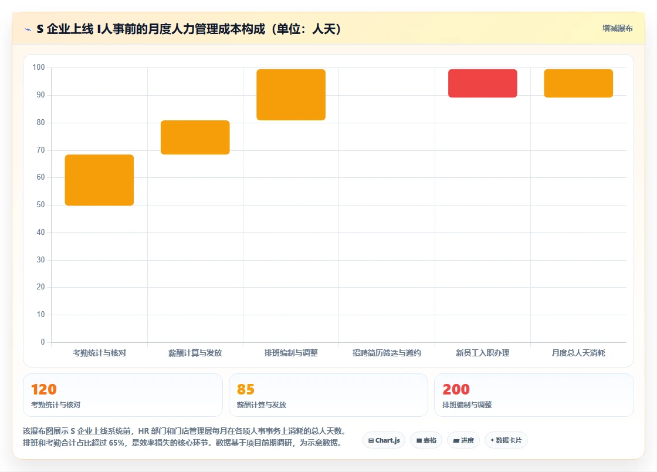Click the x-axis label 薪酬计算与发放
This screenshot has height=472, width=657.
click(195, 353)
